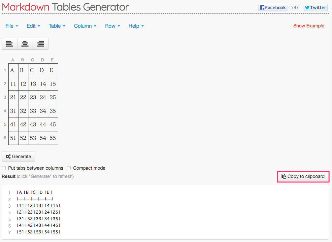This screenshot has height=242, width=332.
Task: Enable Put tabs between columns checkbox
Action: coord(4,168)
